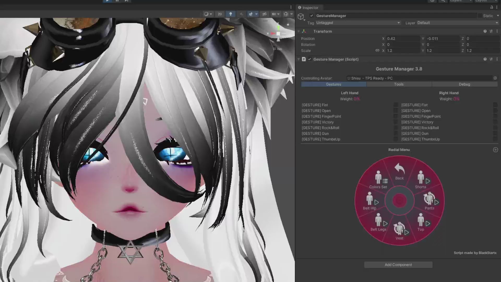
Task: Open the Gizmos globe menu icon
Action: [x=286, y=14]
